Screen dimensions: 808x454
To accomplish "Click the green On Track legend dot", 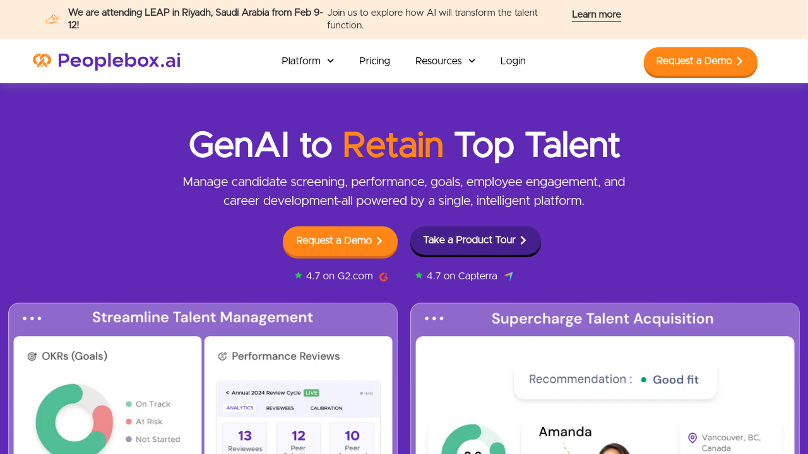I will tap(129, 404).
